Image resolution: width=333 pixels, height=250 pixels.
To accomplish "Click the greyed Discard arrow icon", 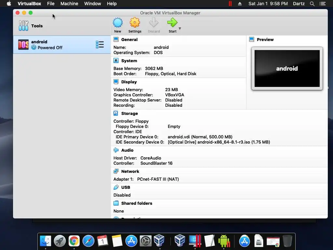I will 153,22.
